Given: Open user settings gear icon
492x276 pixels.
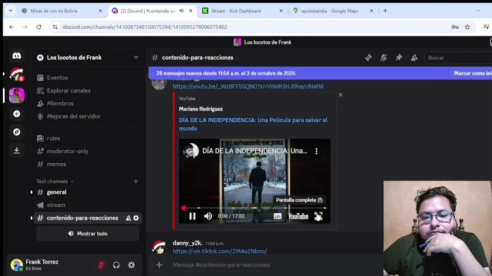Looking at the screenshot, I should (131, 265).
